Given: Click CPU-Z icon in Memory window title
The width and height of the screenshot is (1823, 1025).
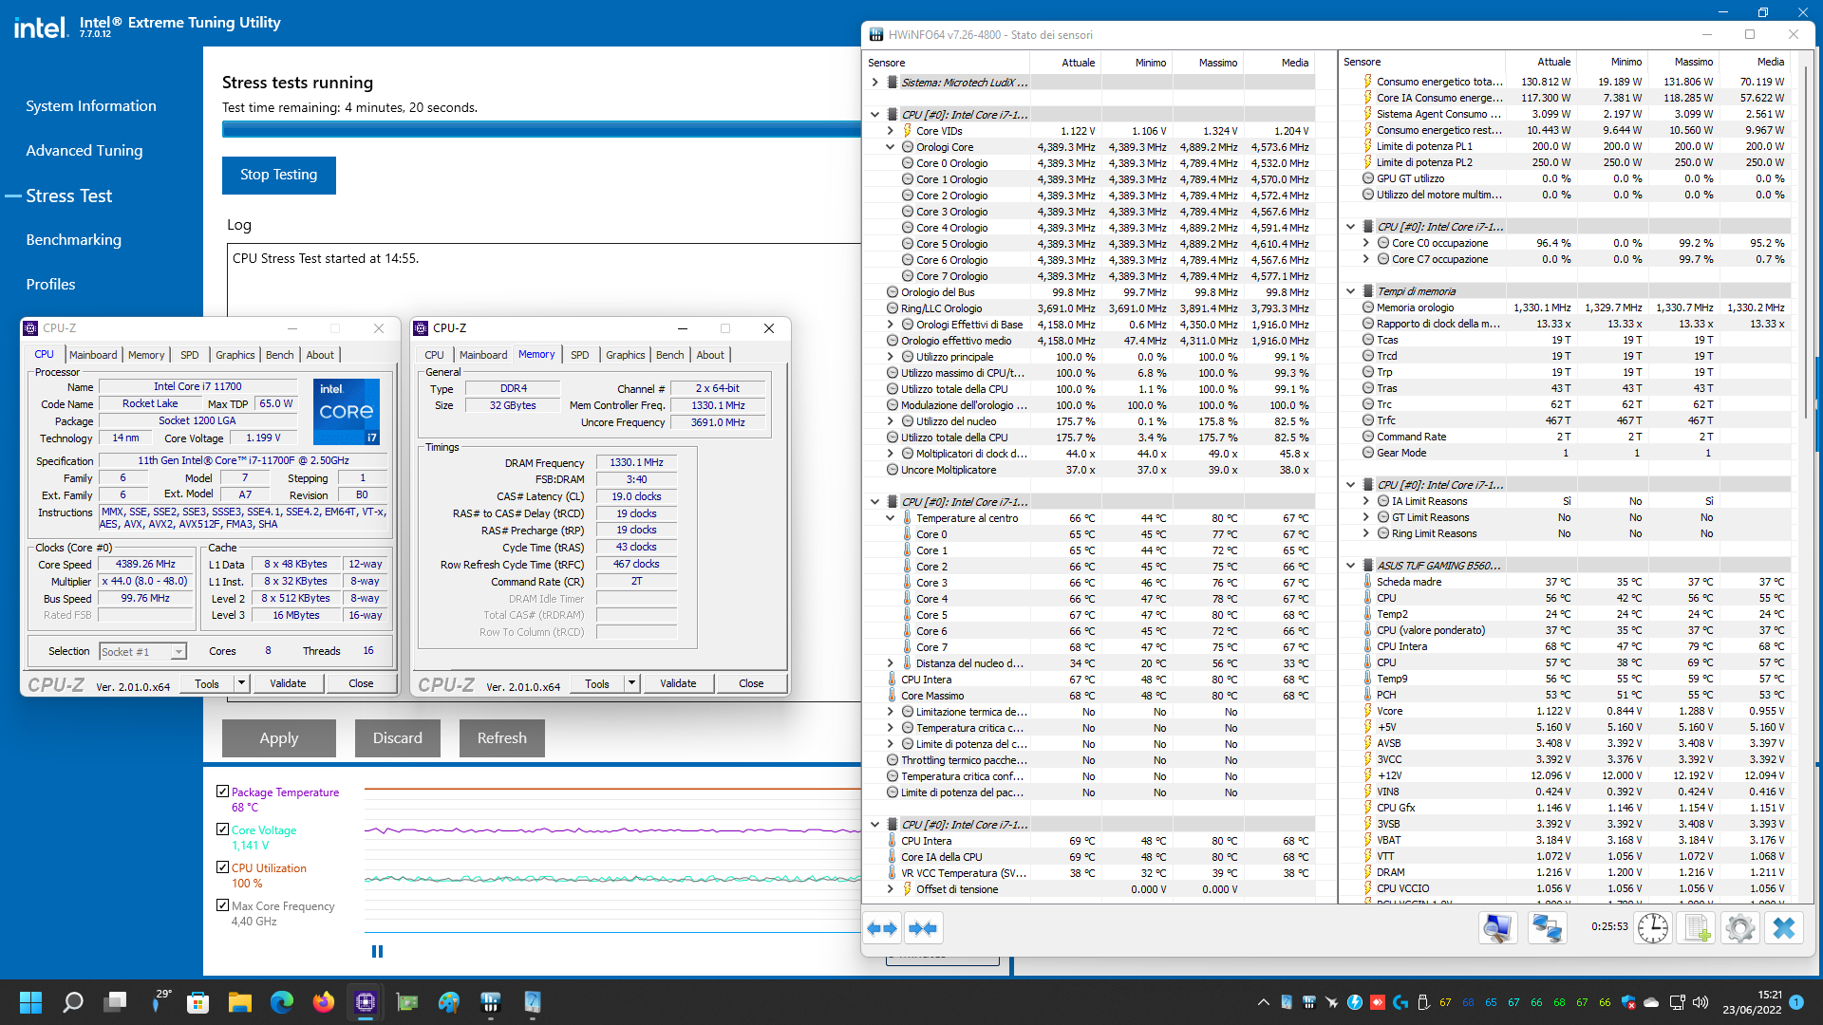Looking at the screenshot, I should pos(422,328).
